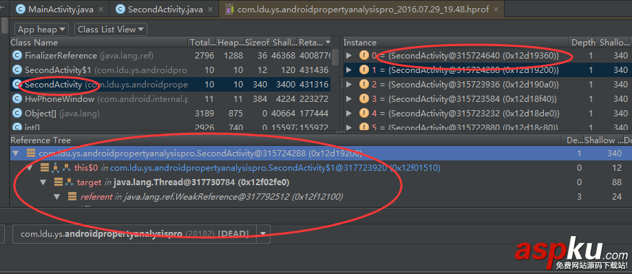
Task: Expand instance 2 SecondActivity@315723936
Action: click(349, 85)
